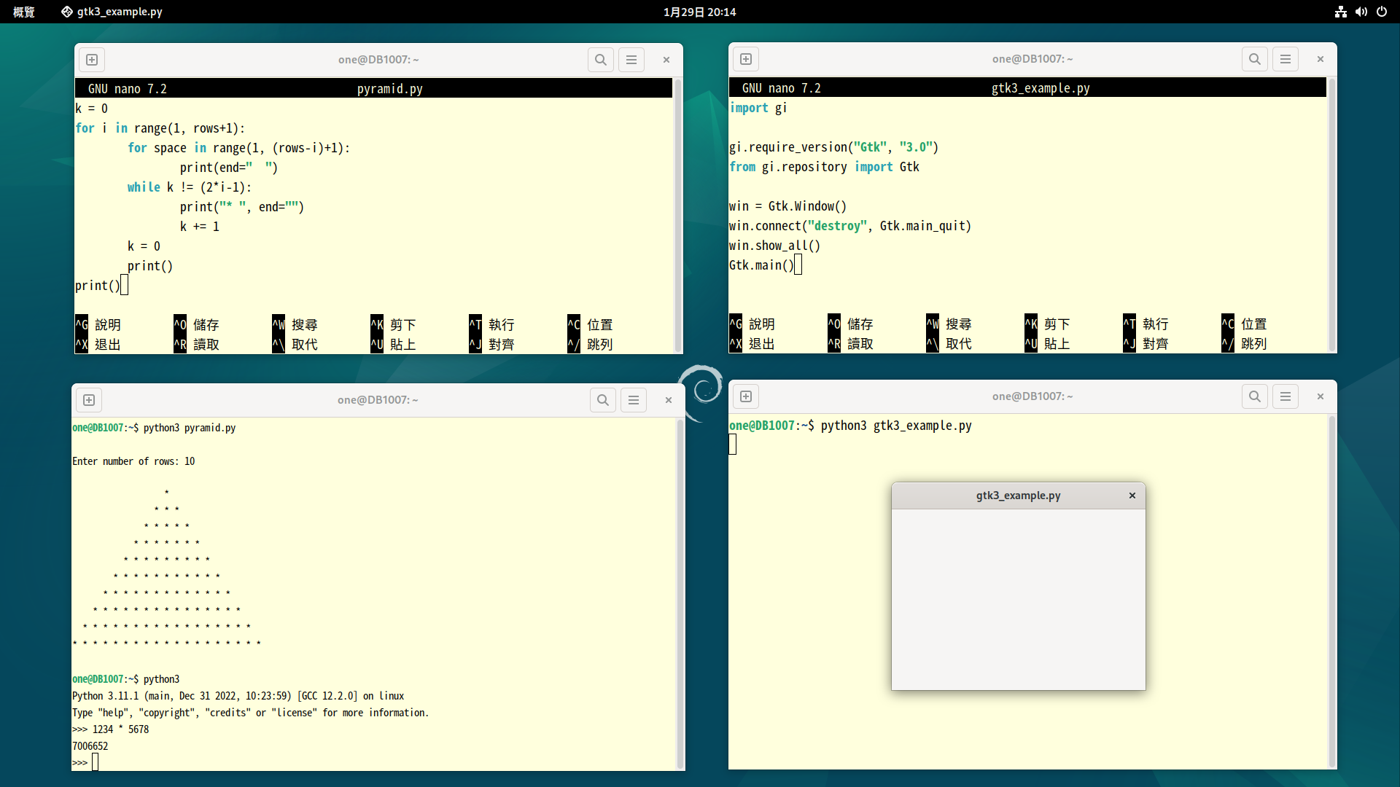The image size is (1400, 787).
Task: Open hamburger menu in pyramid.py terminal
Action: click(x=631, y=60)
